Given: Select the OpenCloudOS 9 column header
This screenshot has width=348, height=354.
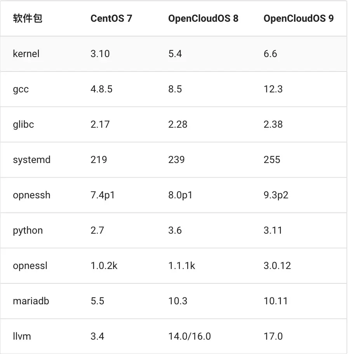Looking at the screenshot, I should point(298,19).
